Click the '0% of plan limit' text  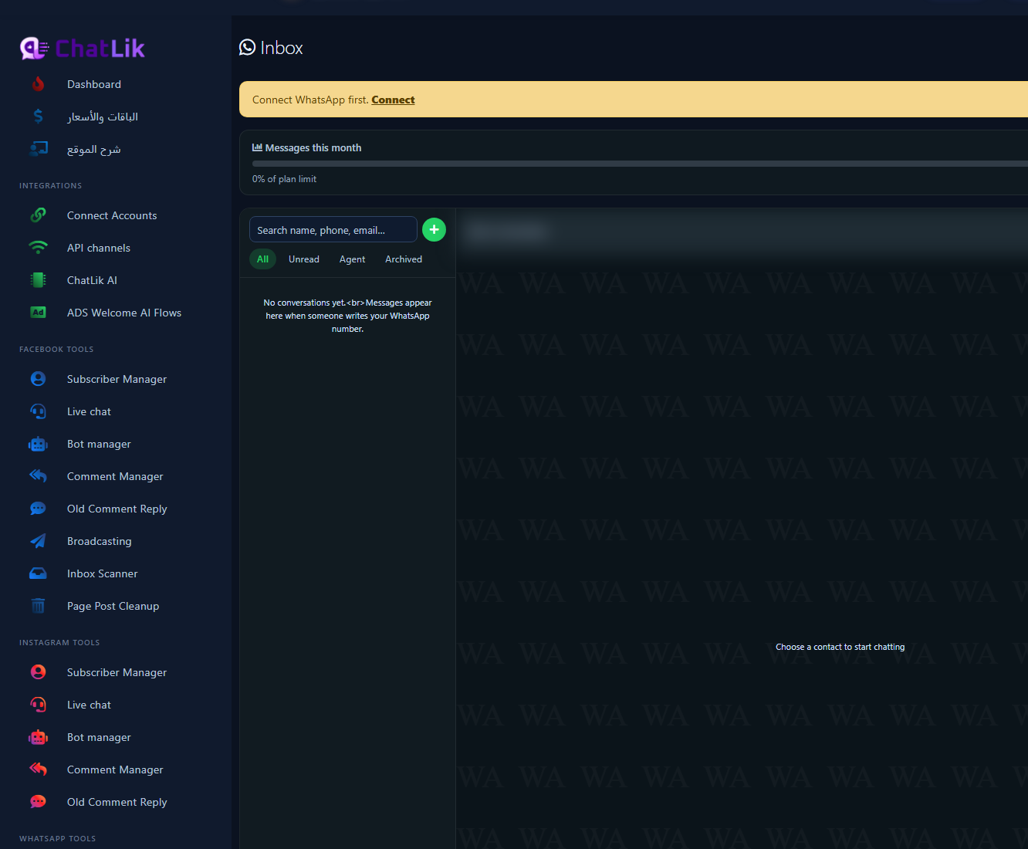(284, 179)
